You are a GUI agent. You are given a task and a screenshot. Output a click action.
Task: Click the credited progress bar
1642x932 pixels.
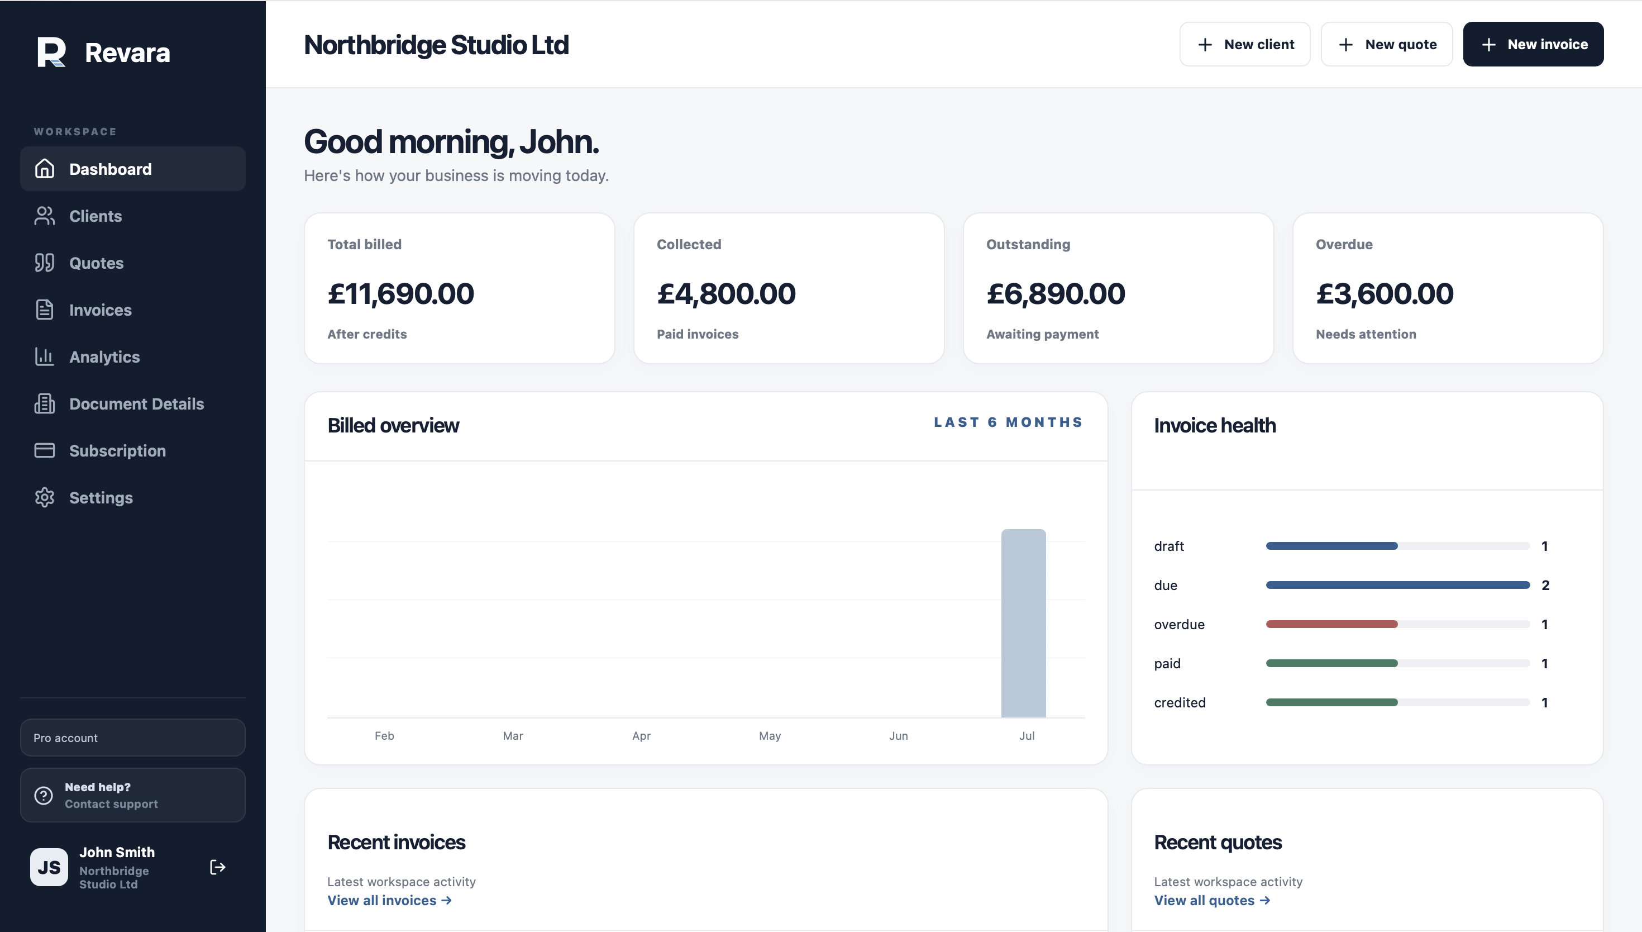tap(1397, 702)
